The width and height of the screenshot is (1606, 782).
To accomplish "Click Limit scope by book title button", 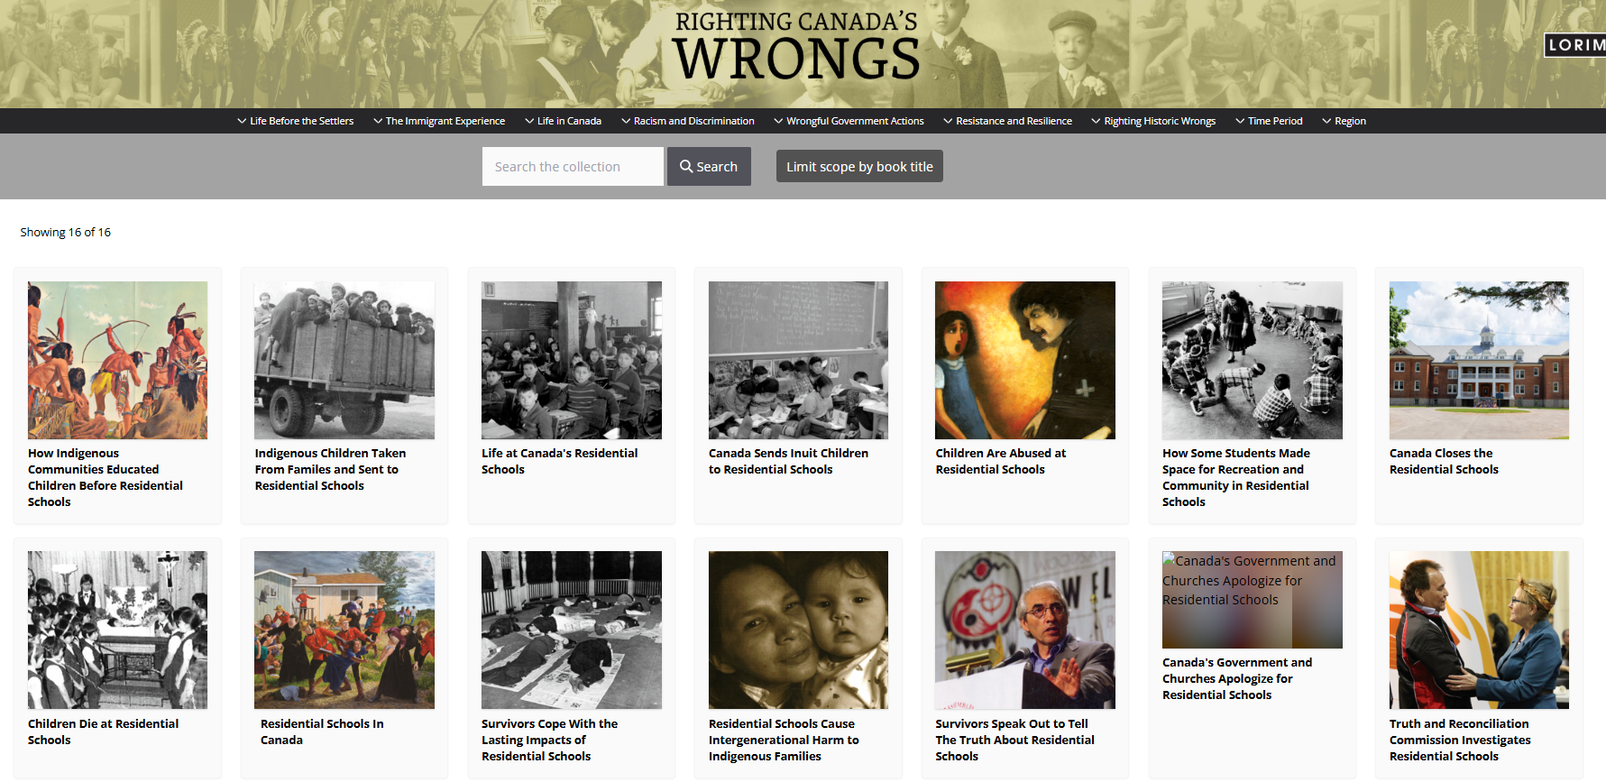I will (859, 166).
